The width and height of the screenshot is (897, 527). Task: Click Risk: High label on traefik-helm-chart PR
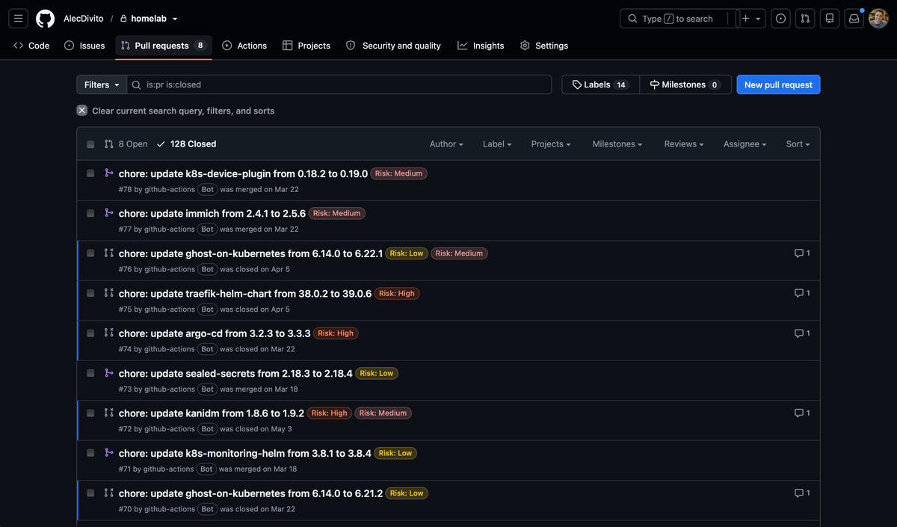tap(397, 293)
